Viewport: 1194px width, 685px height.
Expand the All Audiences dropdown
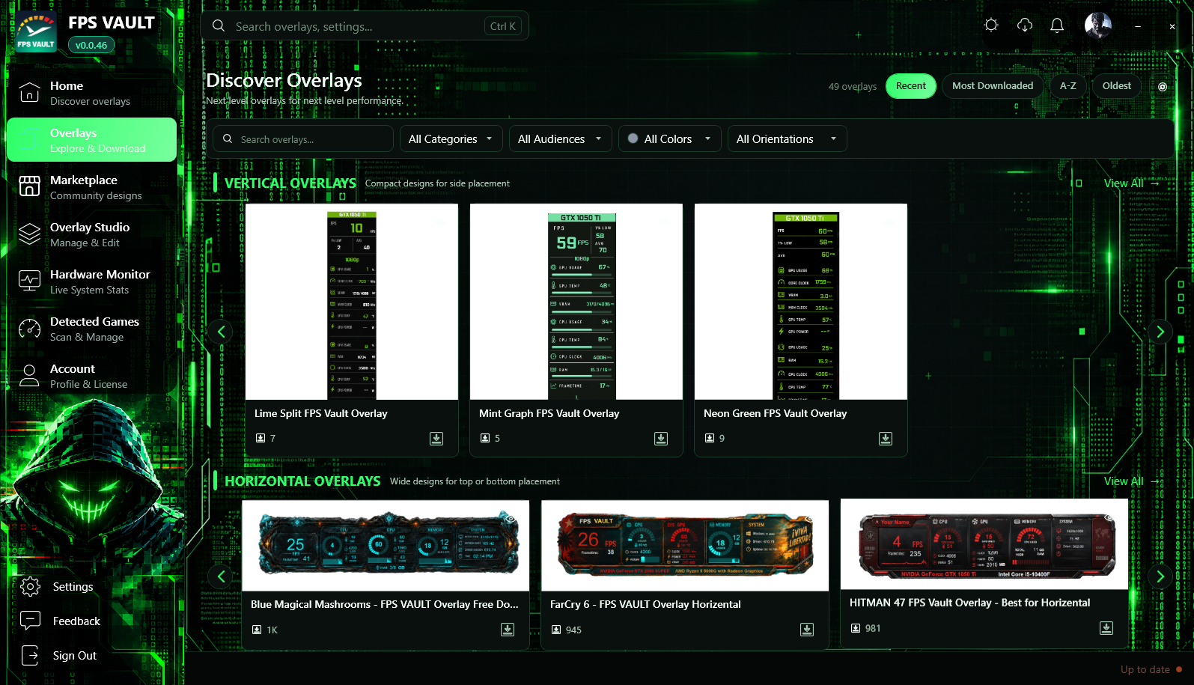tap(560, 138)
